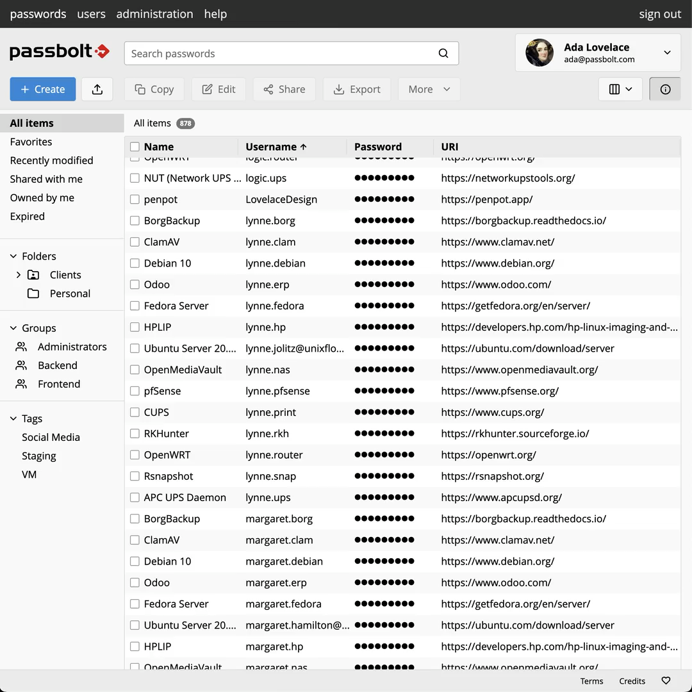Open the Clients folder icon
692x692 pixels.
coord(33,275)
